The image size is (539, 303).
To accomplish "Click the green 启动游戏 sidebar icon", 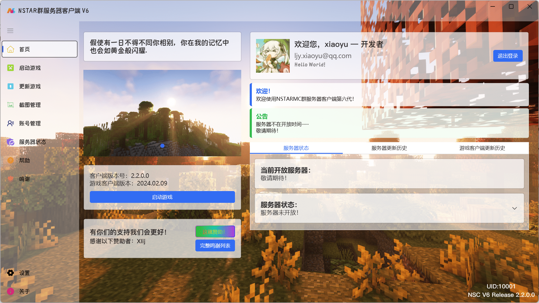I will coord(10,68).
